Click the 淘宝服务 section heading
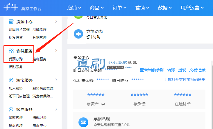The height and width of the screenshot is (129, 213). coord(24,80)
